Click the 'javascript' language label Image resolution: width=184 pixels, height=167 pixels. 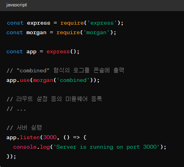point(17,5)
